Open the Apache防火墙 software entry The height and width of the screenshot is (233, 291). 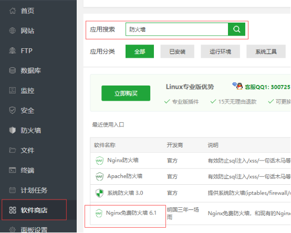[124, 176]
